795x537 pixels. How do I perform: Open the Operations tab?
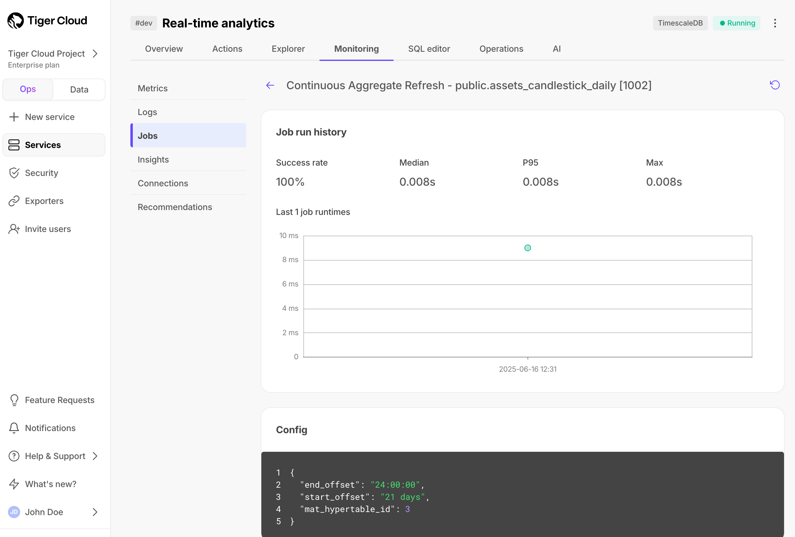tap(501, 49)
